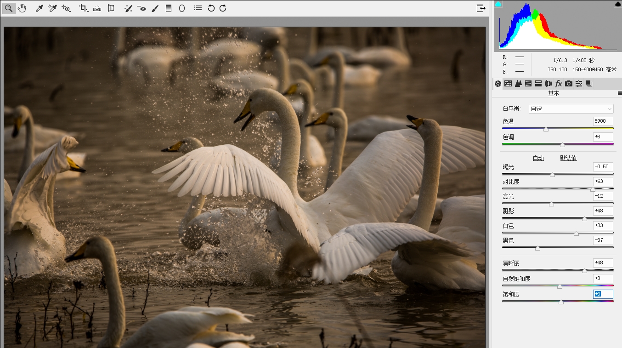Select the Hand tool
This screenshot has width=622, height=348.
click(22, 8)
